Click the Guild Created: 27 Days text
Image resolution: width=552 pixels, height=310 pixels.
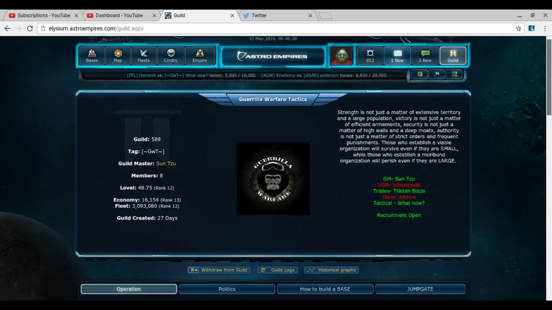tap(147, 218)
